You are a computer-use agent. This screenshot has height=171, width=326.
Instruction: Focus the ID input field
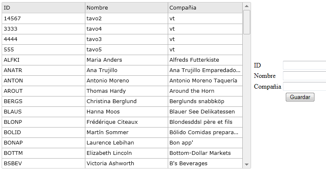[x=304, y=65]
